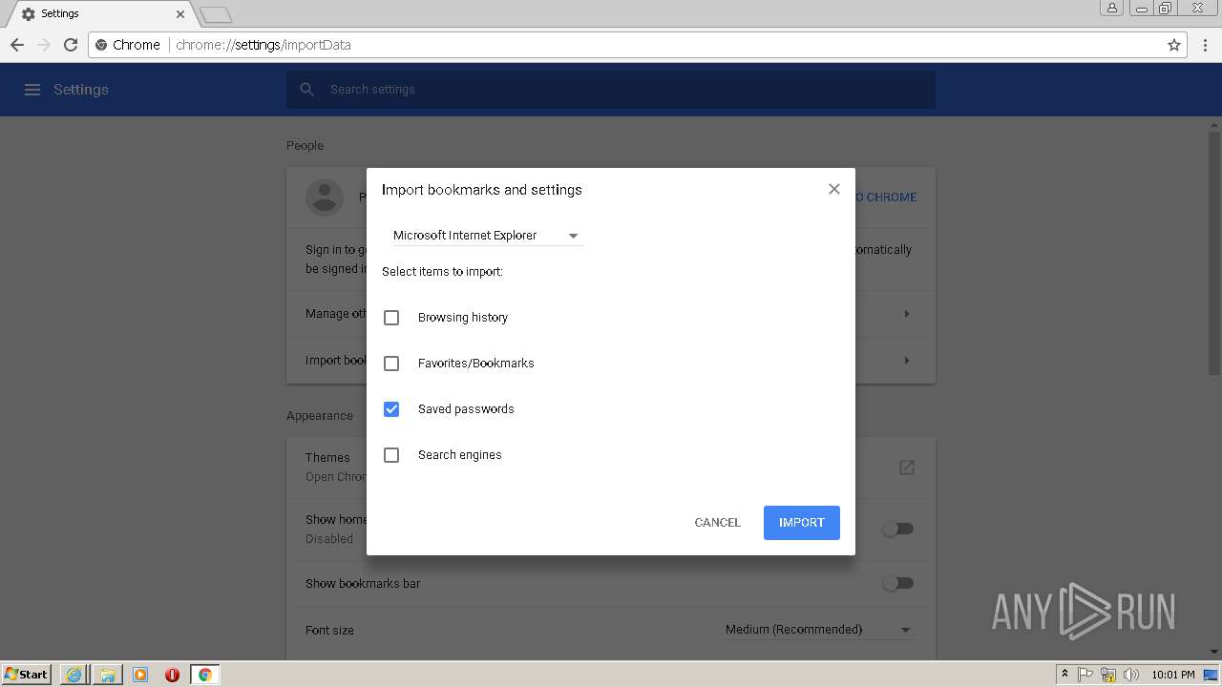This screenshot has width=1222, height=687.
Task: Open the Microsoft Internet Explorer browser dropdown
Action: tap(487, 236)
